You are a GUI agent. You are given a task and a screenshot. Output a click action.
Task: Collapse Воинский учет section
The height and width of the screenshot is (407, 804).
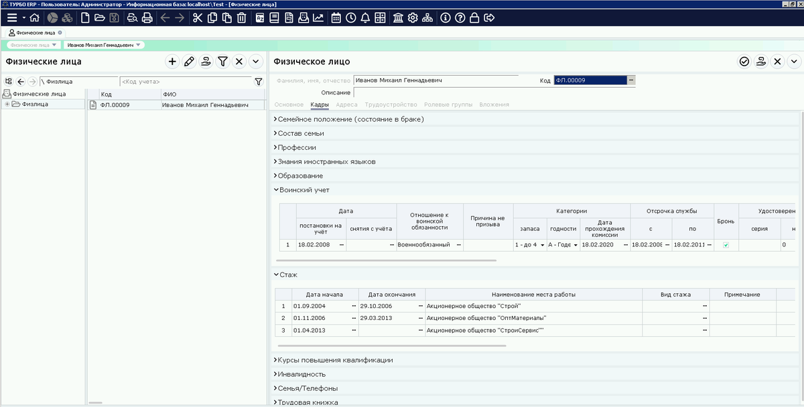tap(275, 189)
